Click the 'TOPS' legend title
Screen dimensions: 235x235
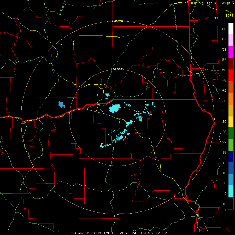(x=230, y=15)
